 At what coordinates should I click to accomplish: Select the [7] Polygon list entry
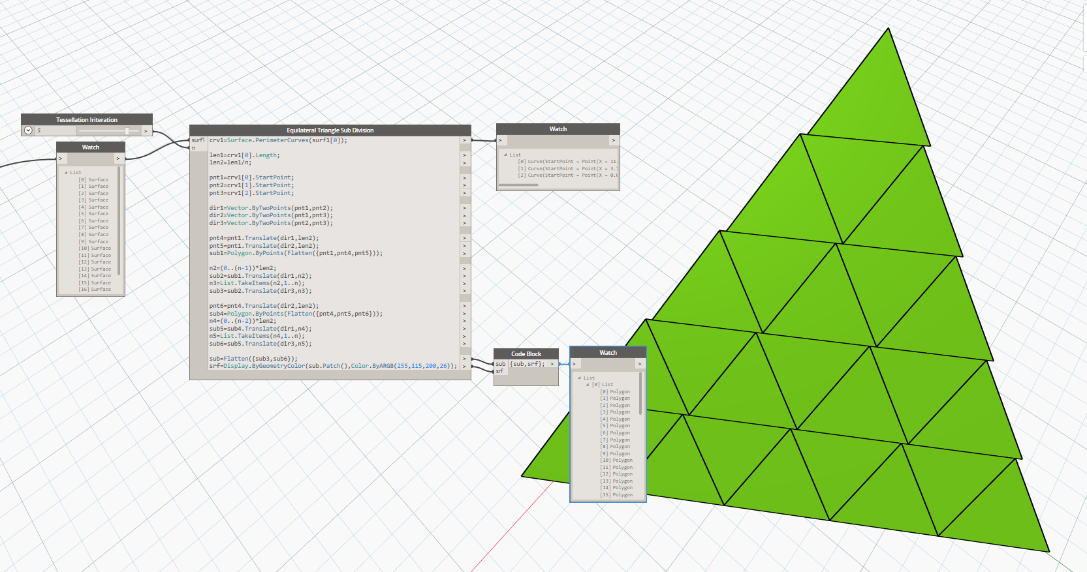coord(615,440)
